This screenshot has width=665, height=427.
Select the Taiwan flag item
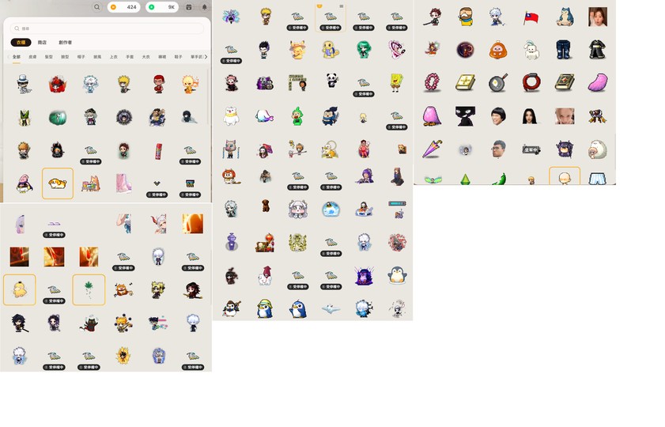click(531, 17)
